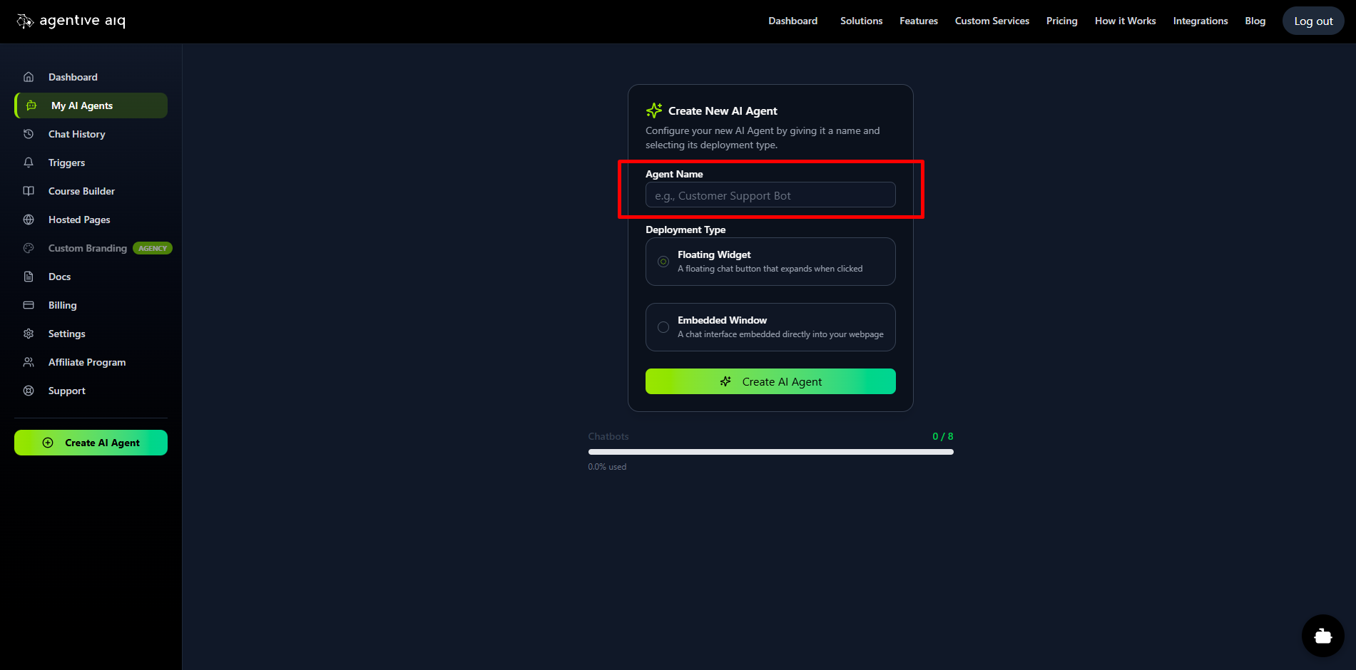Open the chat bot bubble in corner
The height and width of the screenshot is (670, 1356).
[x=1322, y=636]
